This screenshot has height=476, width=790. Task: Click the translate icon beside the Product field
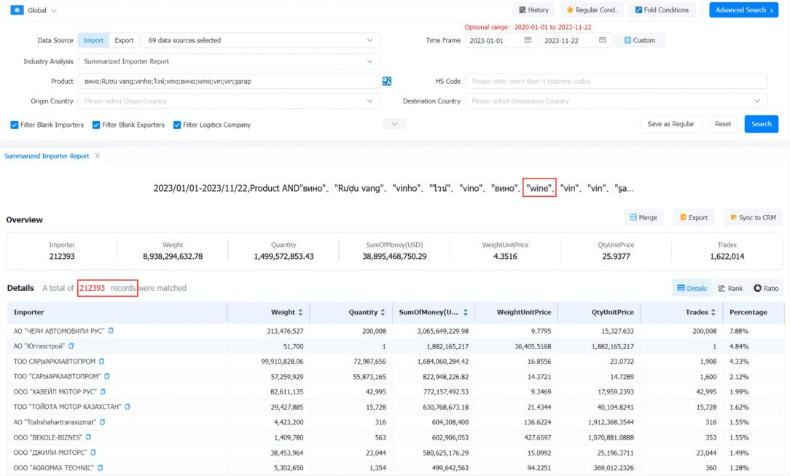pos(386,81)
